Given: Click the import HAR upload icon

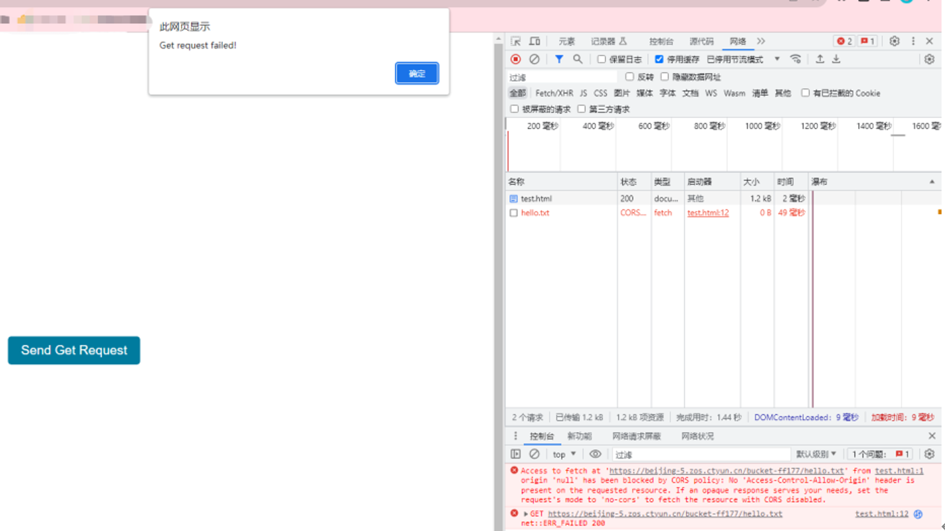Looking at the screenshot, I should tap(820, 59).
